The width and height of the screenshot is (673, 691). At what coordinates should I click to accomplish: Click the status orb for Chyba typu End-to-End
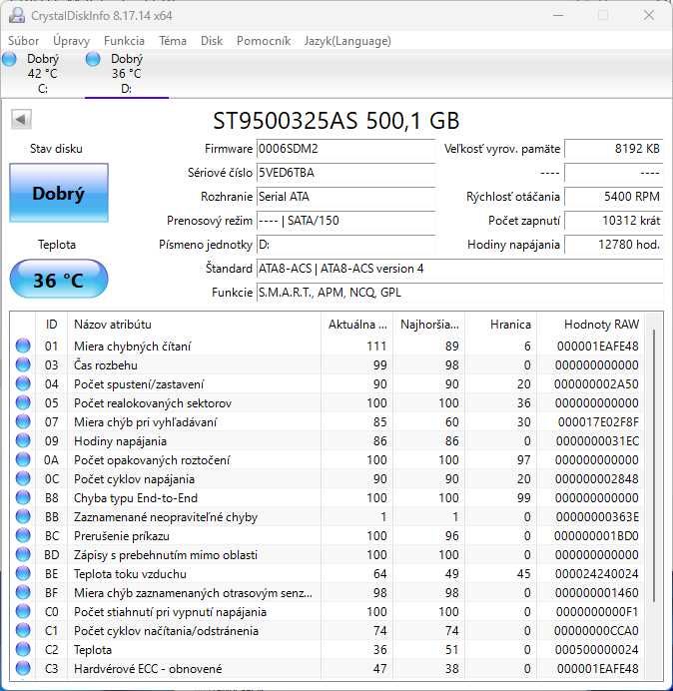[23, 497]
